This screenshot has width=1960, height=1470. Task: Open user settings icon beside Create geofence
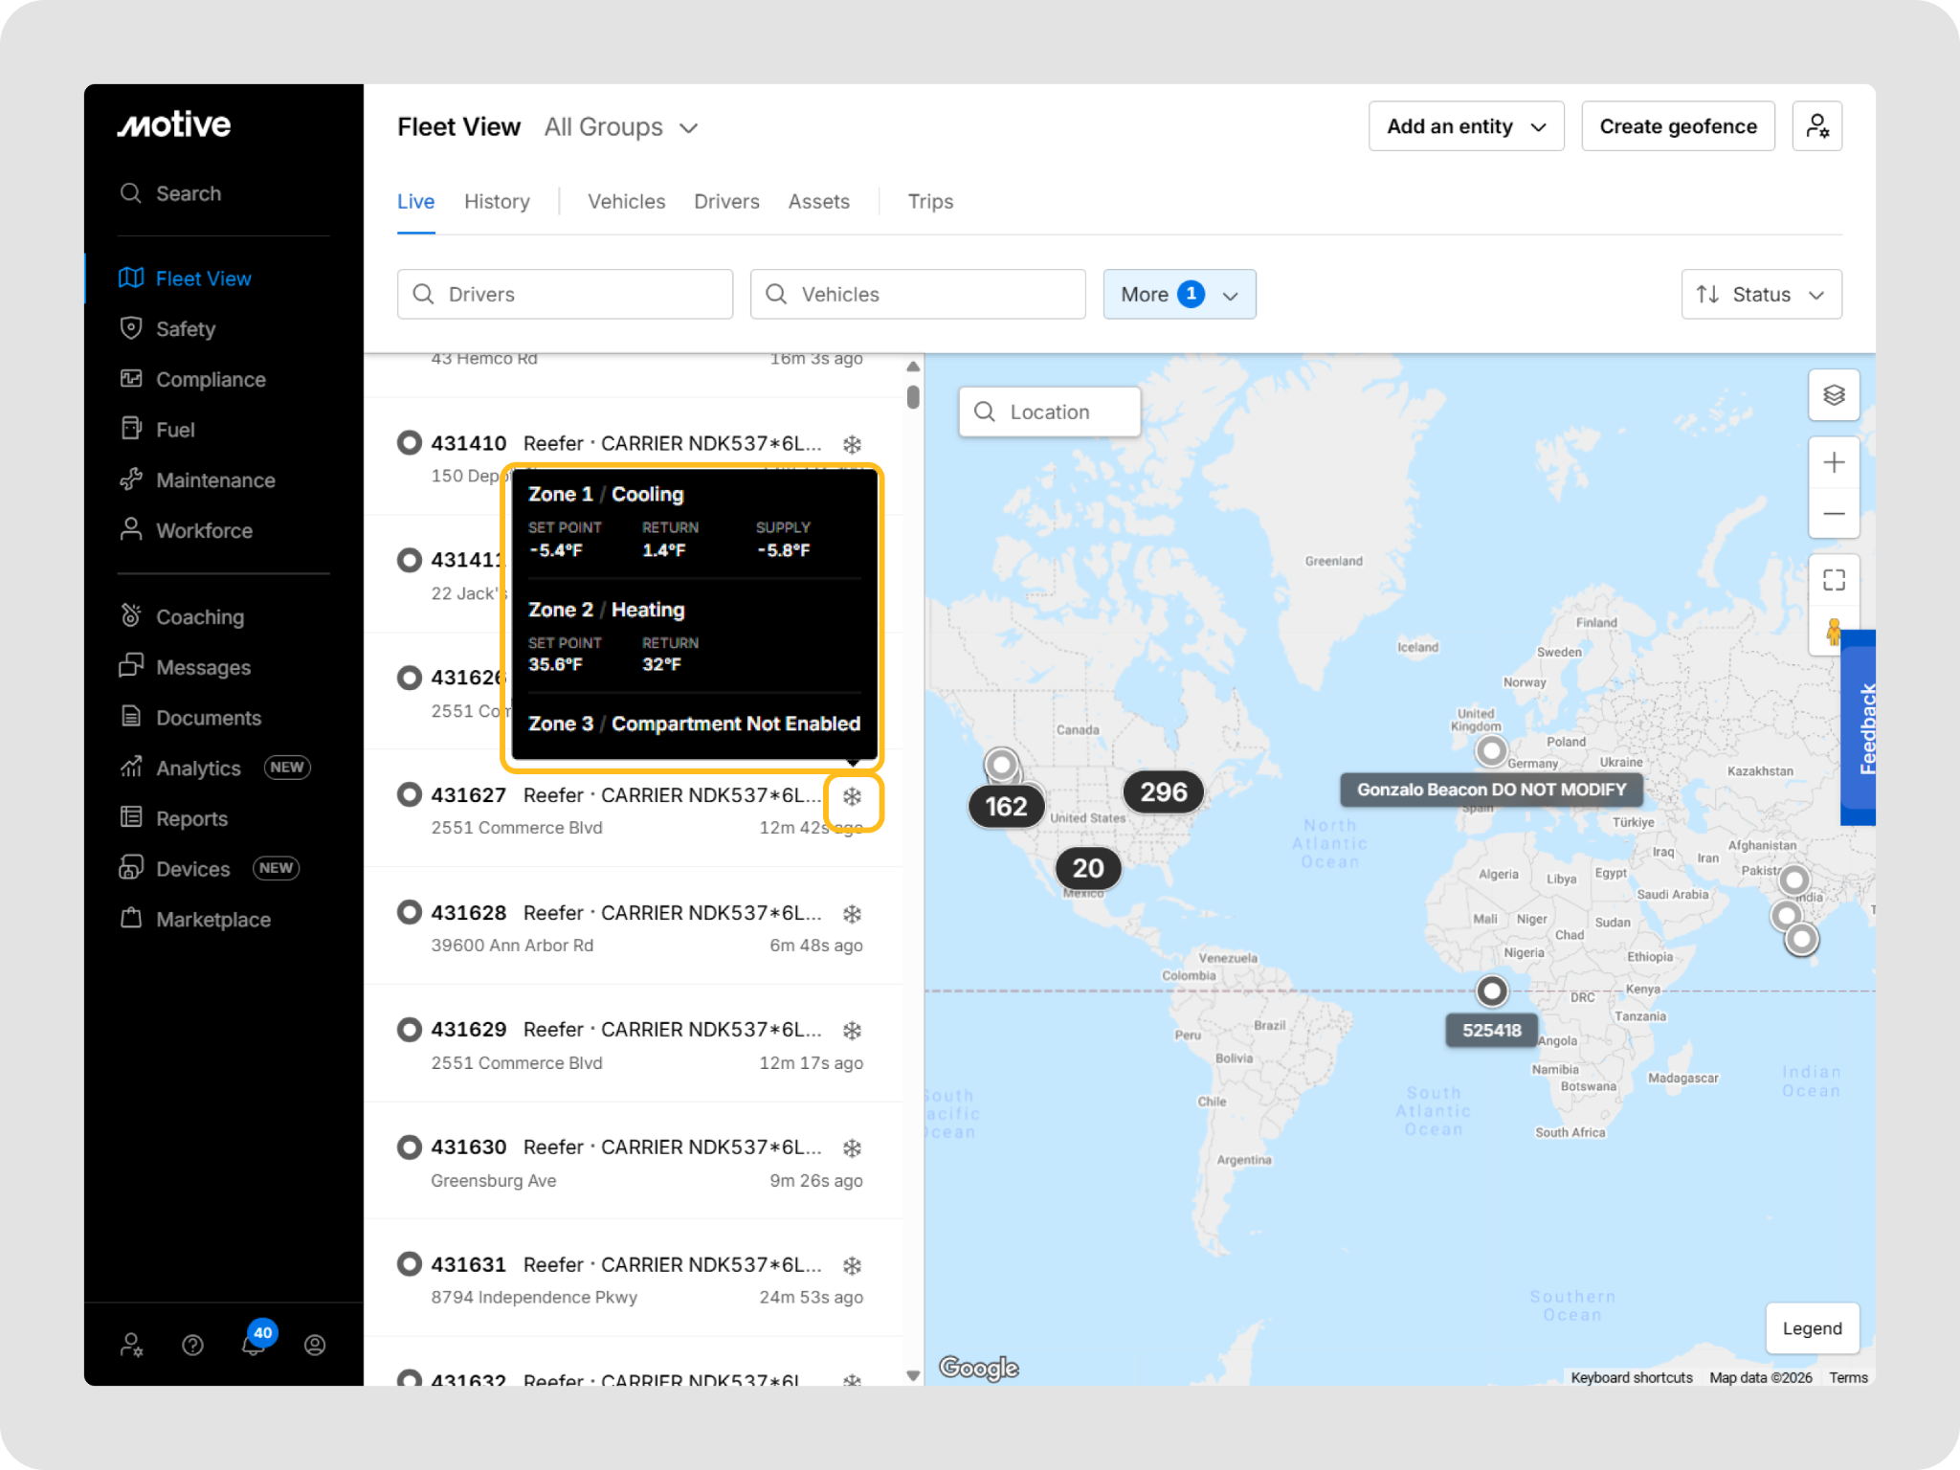click(1816, 126)
